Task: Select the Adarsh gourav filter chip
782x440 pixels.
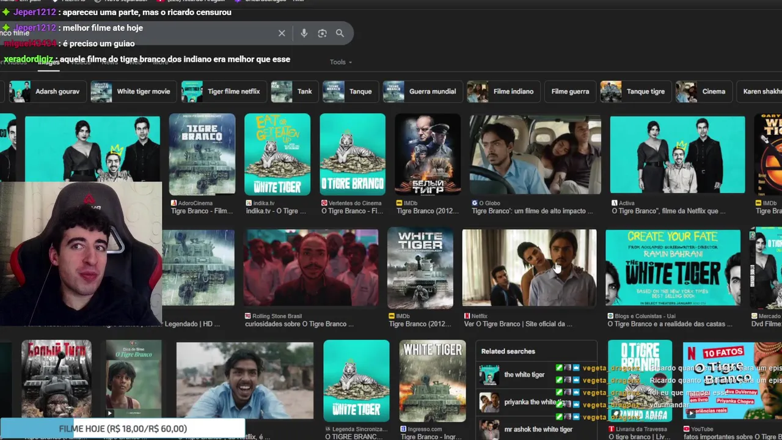Action: (x=47, y=92)
